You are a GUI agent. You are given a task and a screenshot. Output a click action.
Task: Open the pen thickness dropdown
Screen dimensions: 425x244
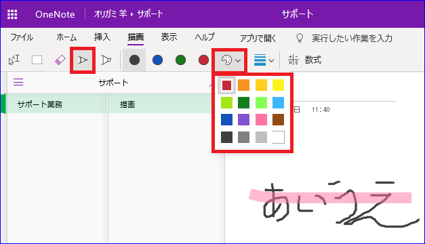pyautogui.click(x=264, y=60)
